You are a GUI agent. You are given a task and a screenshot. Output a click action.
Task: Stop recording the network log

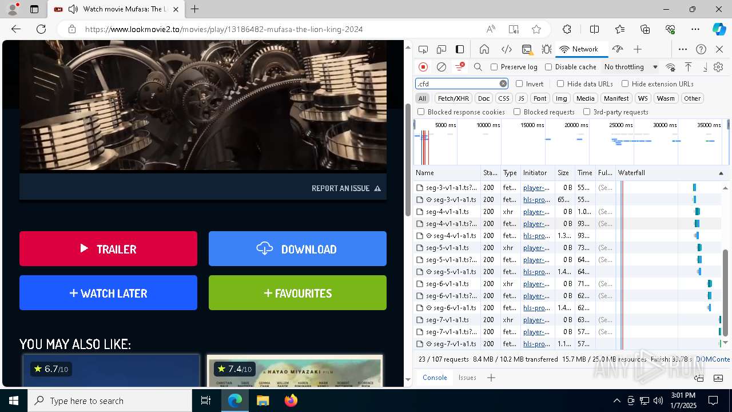(423, 67)
